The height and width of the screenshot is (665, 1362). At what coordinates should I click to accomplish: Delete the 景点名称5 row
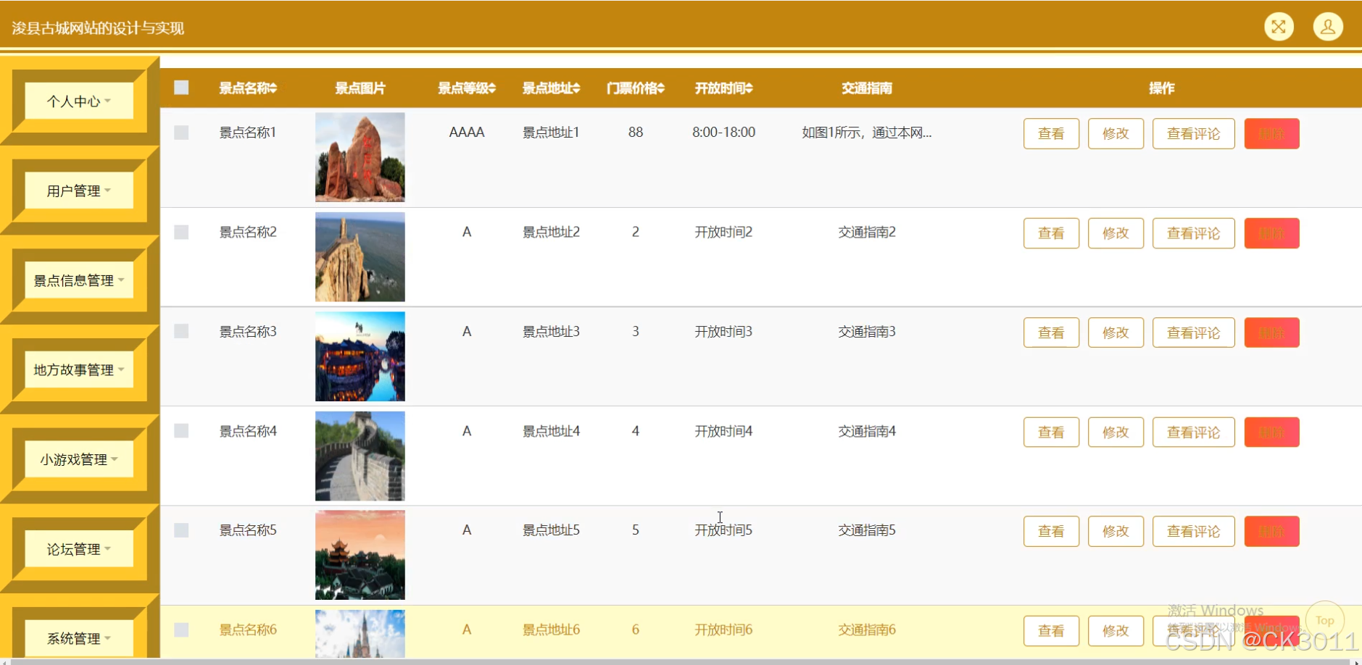pyautogui.click(x=1271, y=531)
